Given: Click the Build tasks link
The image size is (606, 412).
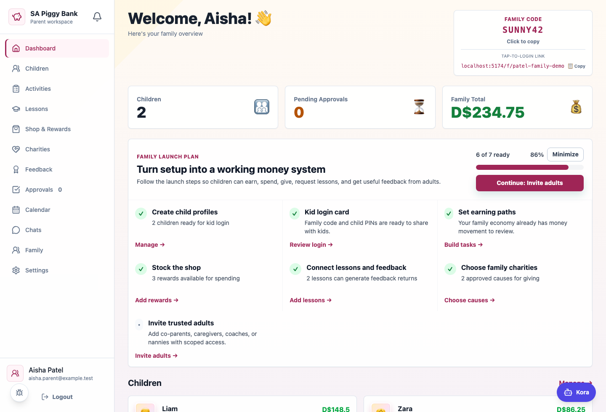Looking at the screenshot, I should coord(463,245).
